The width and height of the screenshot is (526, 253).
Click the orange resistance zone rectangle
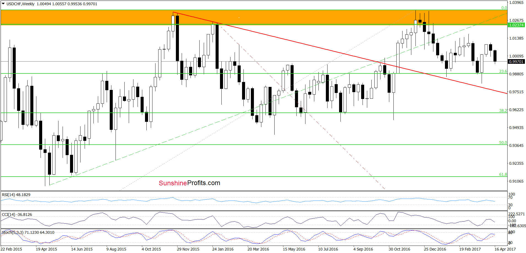pyautogui.click(x=254, y=17)
